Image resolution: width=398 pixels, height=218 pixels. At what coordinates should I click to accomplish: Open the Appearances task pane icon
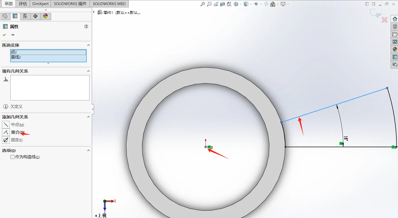point(395,49)
